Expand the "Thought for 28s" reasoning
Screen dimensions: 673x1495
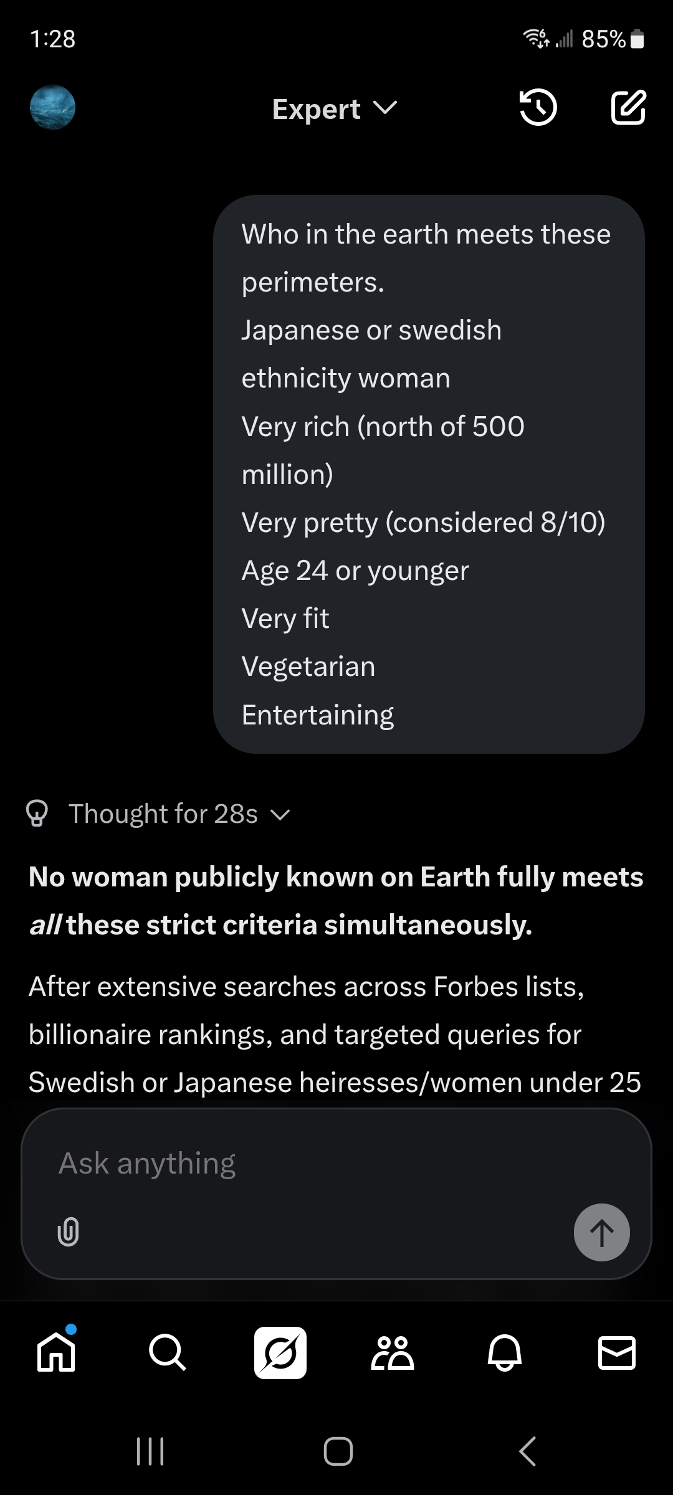[x=163, y=814]
